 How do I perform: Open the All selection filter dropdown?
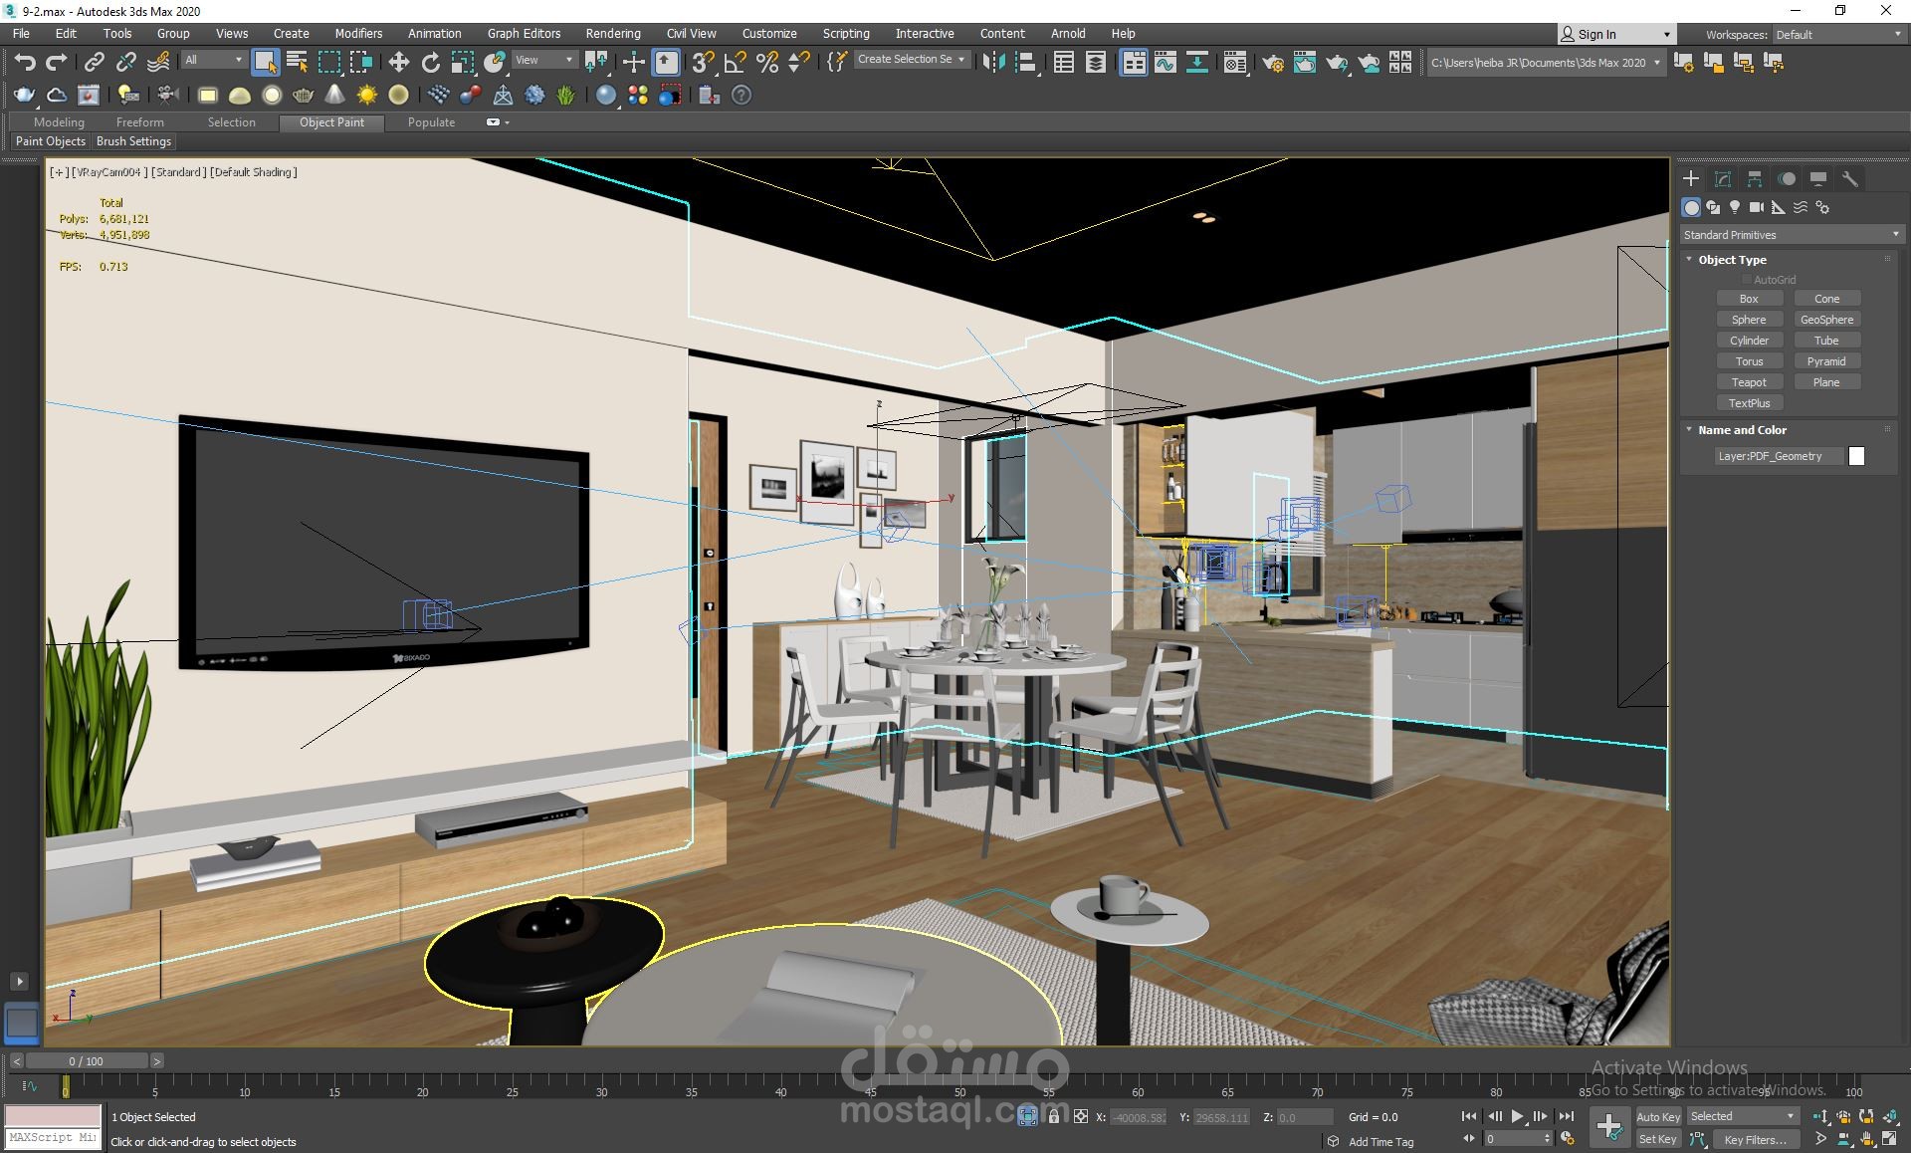[x=213, y=61]
